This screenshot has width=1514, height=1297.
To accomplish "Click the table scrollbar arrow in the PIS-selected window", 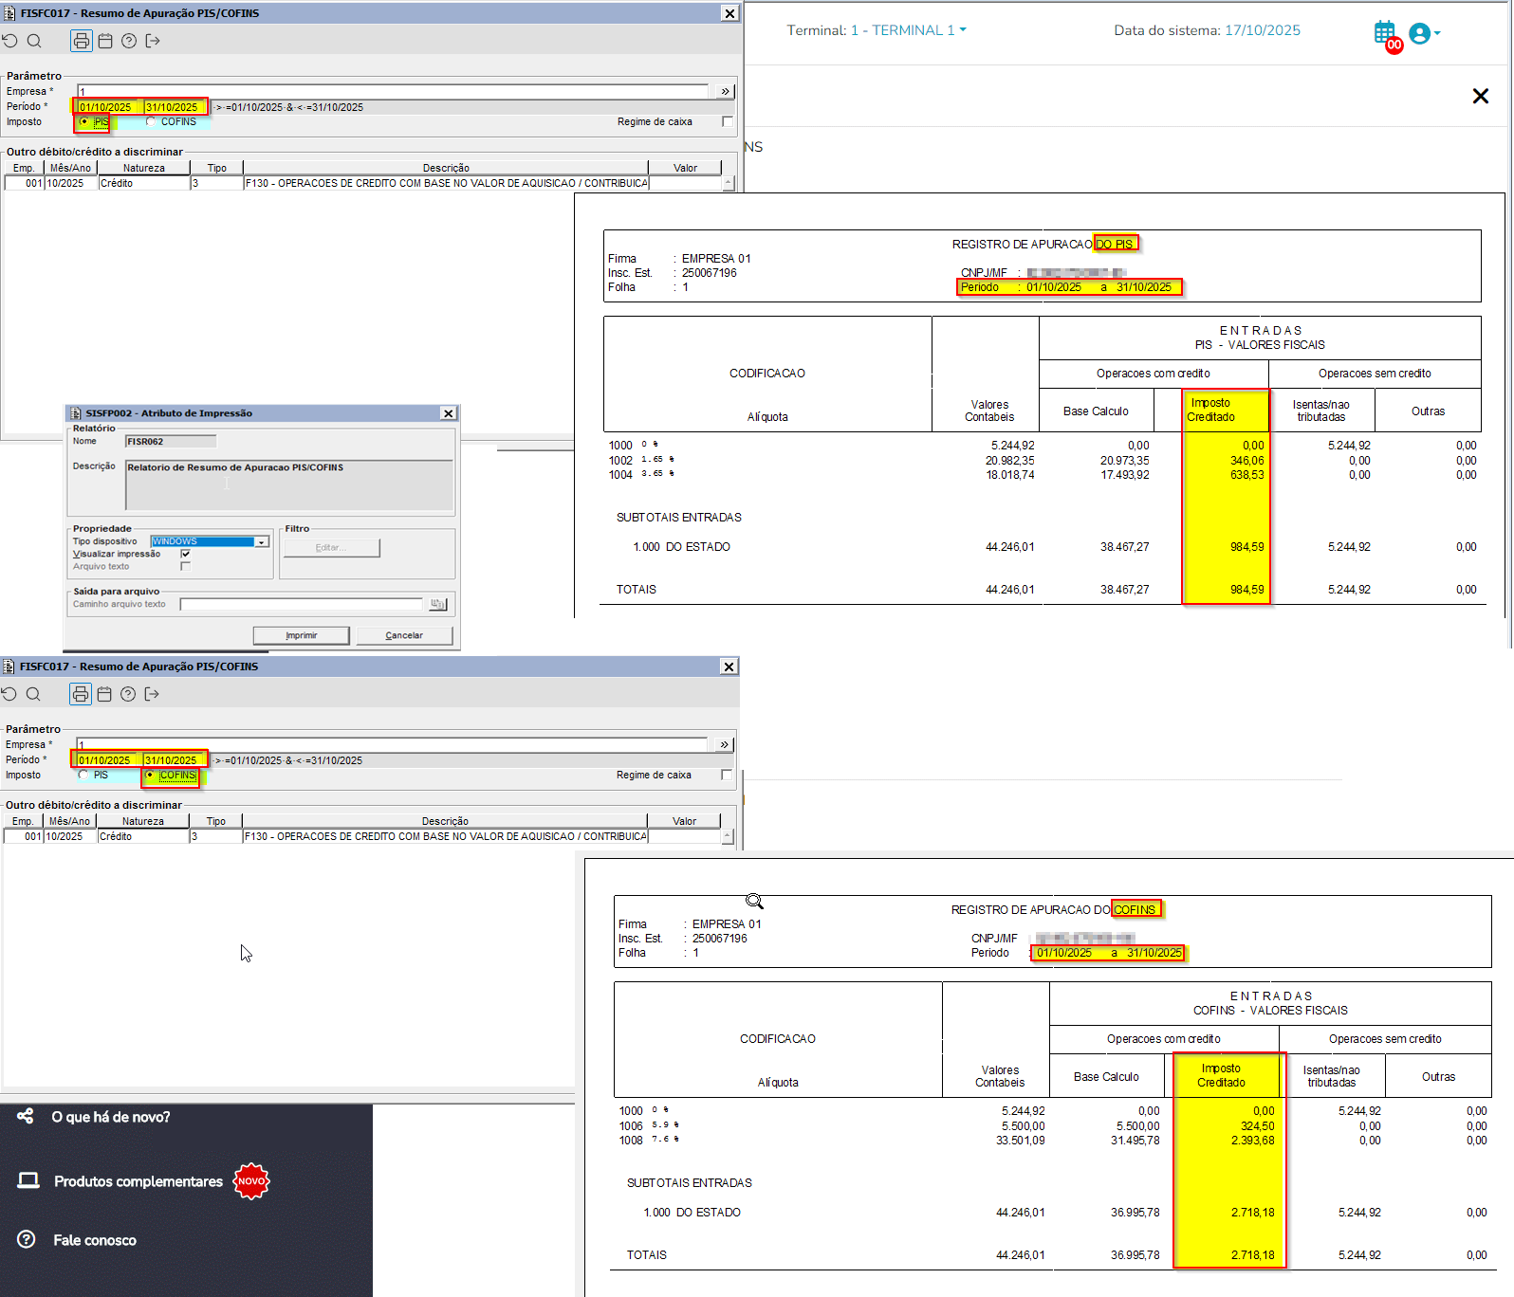I will click(x=729, y=183).
